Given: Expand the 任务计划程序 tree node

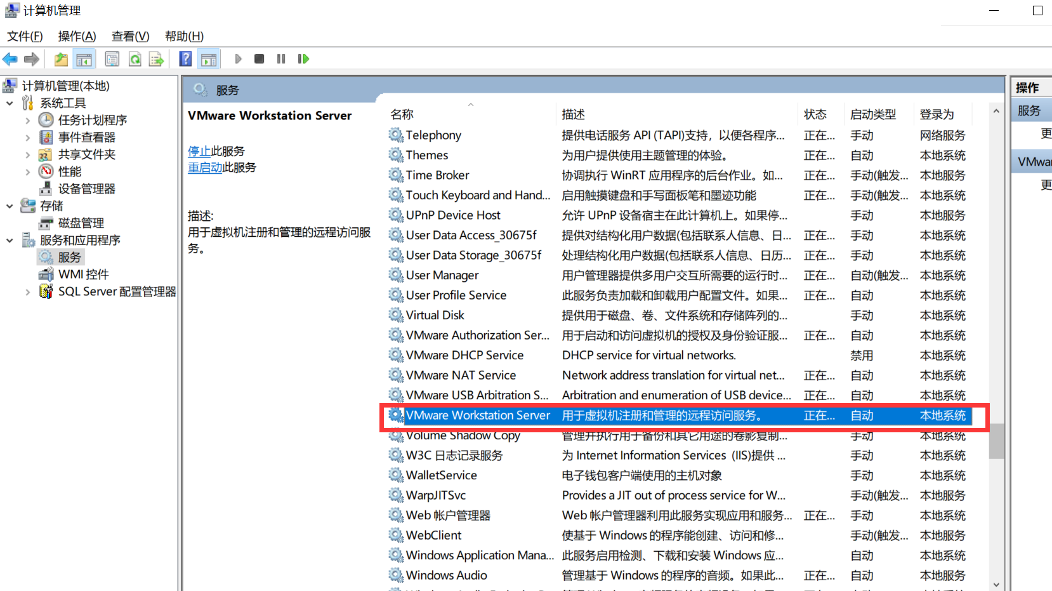Looking at the screenshot, I should pyautogui.click(x=27, y=120).
